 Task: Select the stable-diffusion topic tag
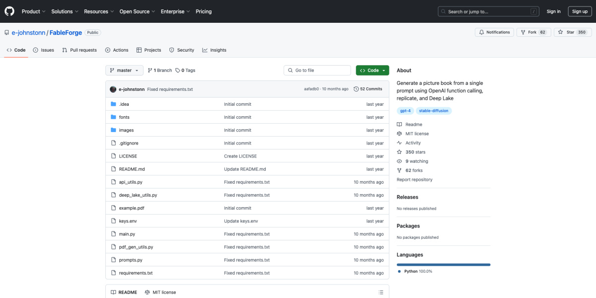(434, 111)
